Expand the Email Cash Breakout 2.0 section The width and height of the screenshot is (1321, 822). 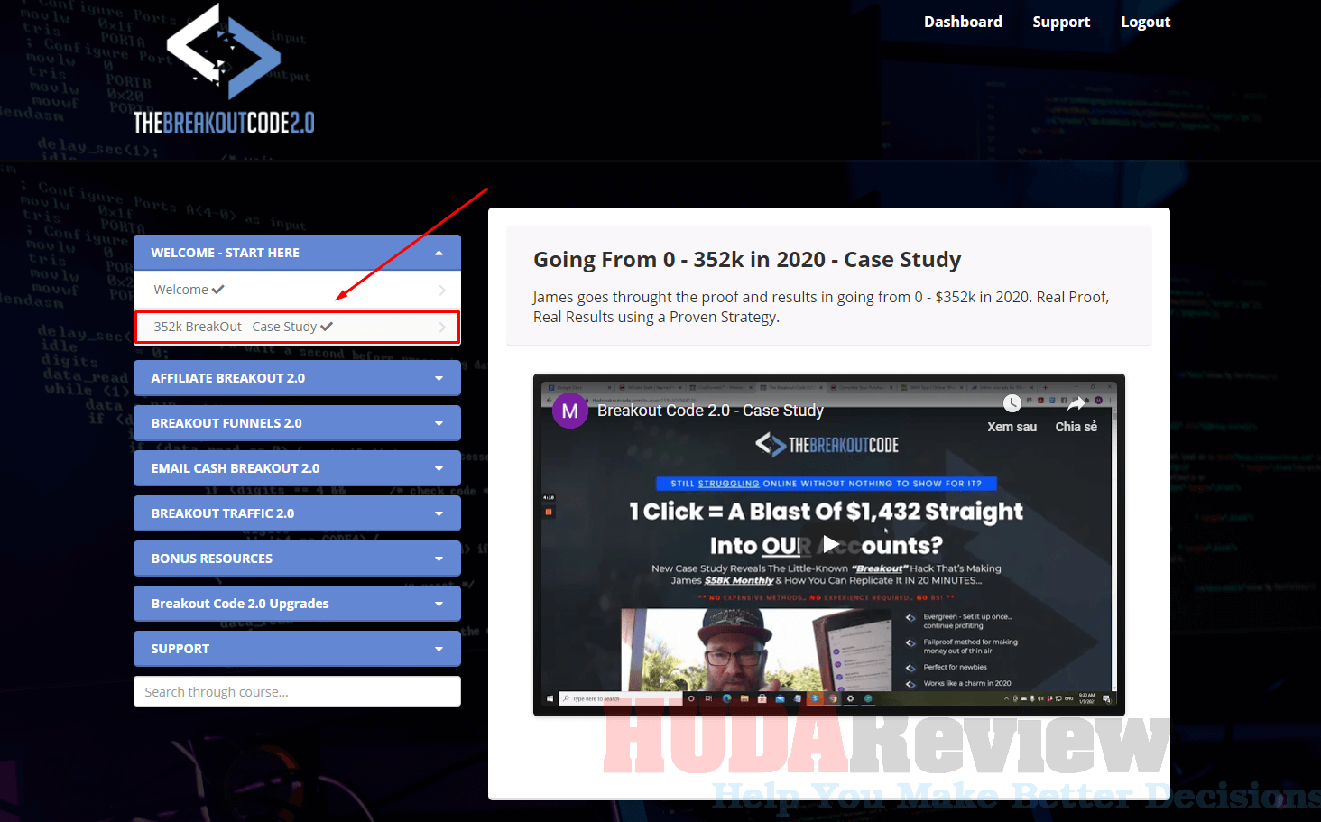(x=297, y=468)
